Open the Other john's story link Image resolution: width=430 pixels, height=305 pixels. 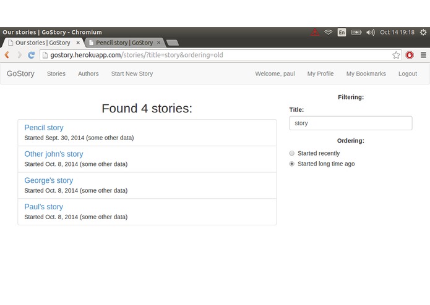[54, 154]
